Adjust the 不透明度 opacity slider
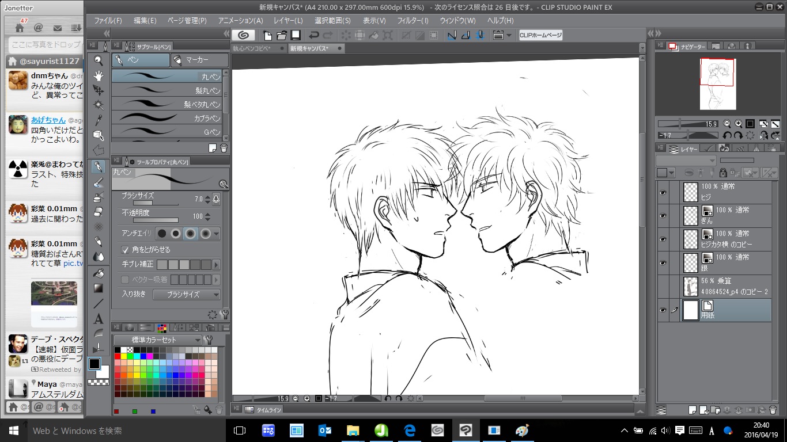This screenshot has height=442, width=787. coord(156,220)
